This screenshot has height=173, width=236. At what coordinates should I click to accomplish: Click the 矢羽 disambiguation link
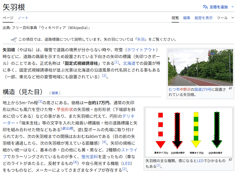[141, 39]
